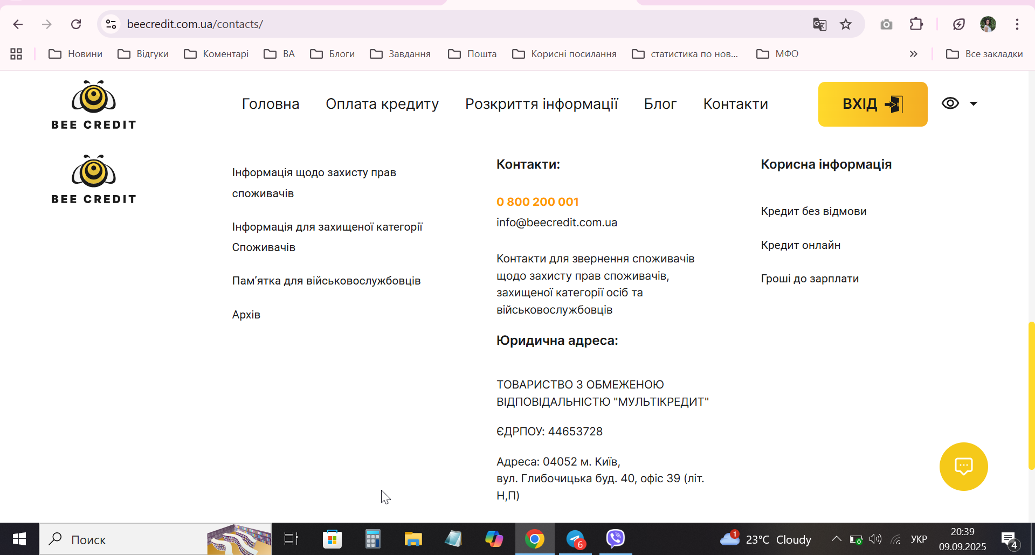Open Інформація щодо захисту прав споживачів link
This screenshot has height=555, width=1035.
coord(314,183)
